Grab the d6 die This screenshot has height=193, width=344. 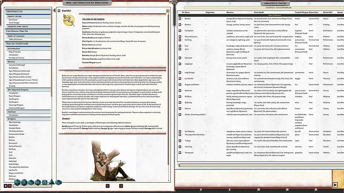(x=45, y=182)
